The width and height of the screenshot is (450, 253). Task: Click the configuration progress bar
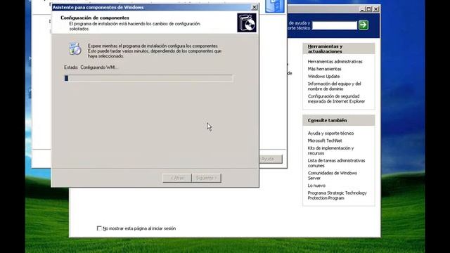pos(148,78)
